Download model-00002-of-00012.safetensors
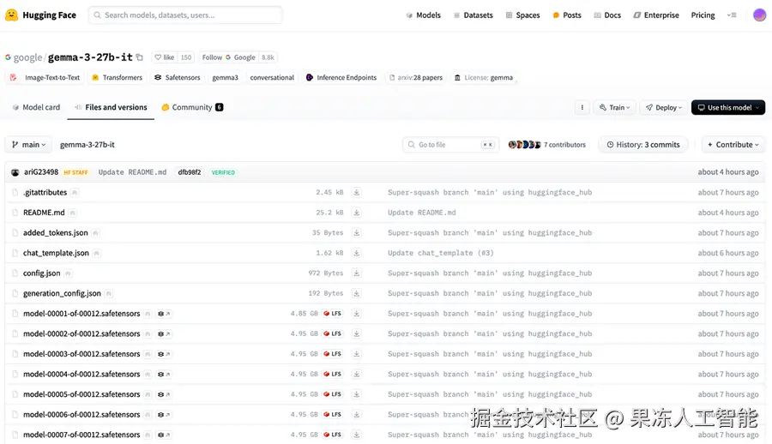This screenshot has width=772, height=444. click(x=357, y=333)
